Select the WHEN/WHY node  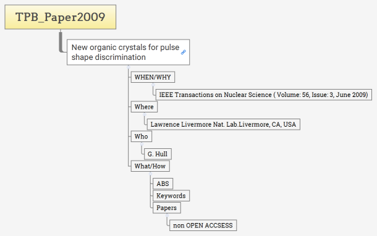coord(153,77)
